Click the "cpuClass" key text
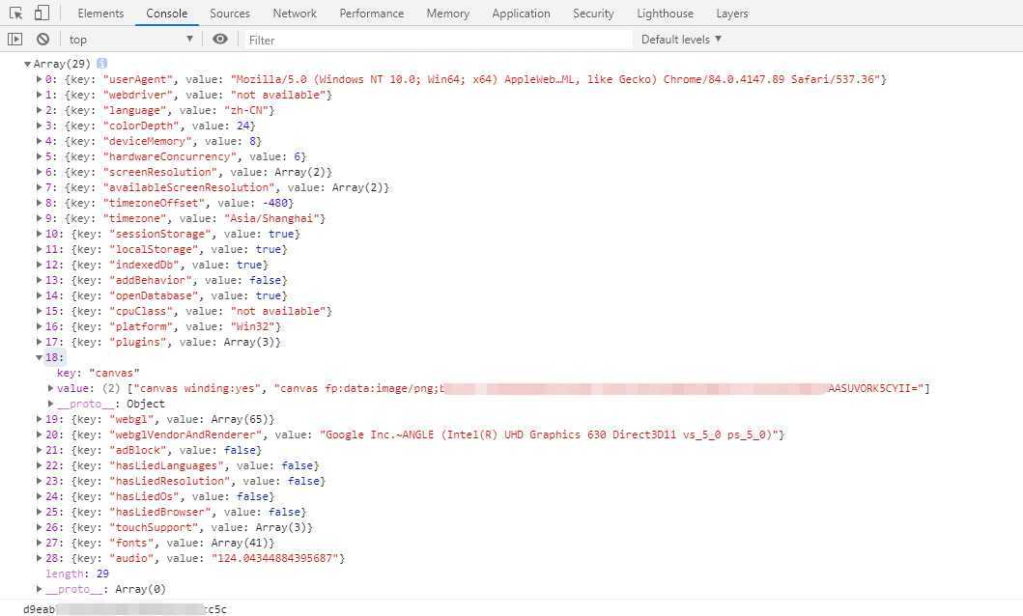The image size is (1023, 616). click(x=141, y=311)
